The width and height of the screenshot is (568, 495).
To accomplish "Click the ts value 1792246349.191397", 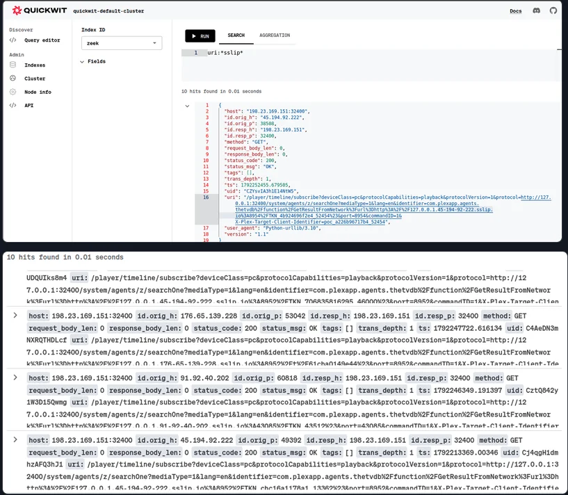I will point(468,390).
